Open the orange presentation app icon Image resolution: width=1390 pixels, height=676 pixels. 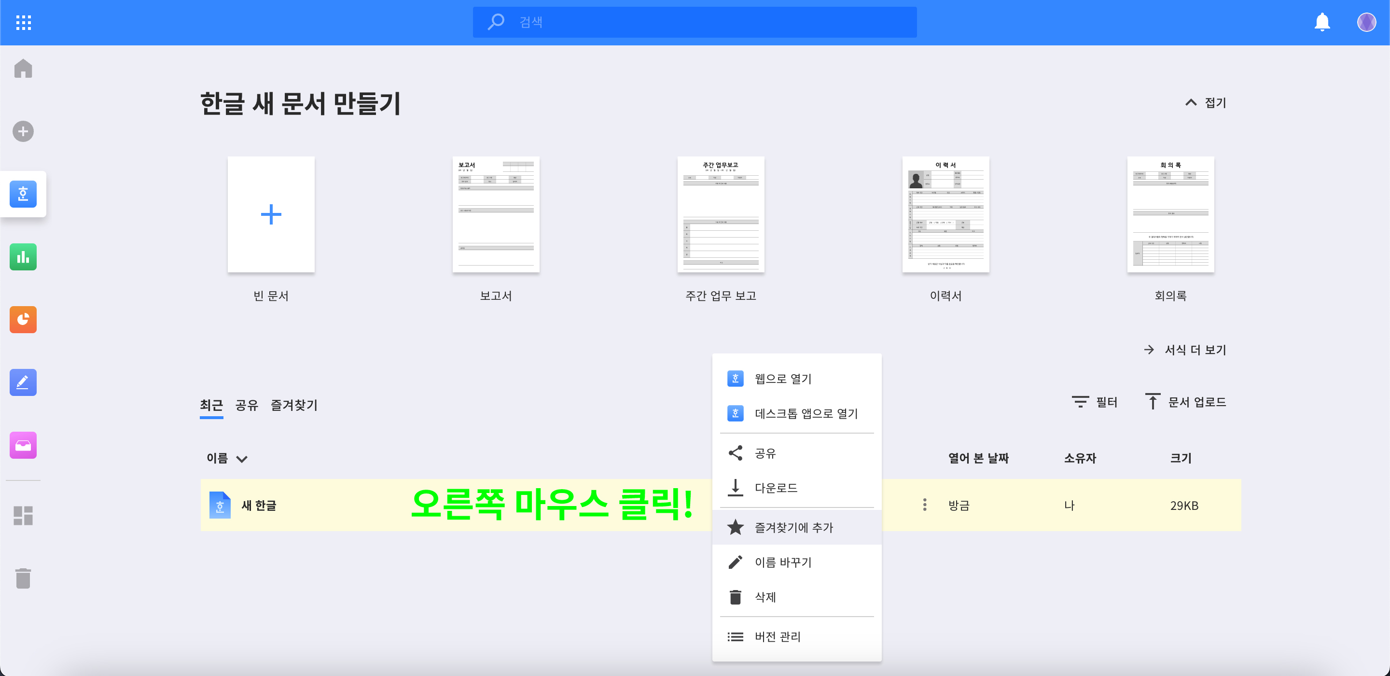(23, 320)
